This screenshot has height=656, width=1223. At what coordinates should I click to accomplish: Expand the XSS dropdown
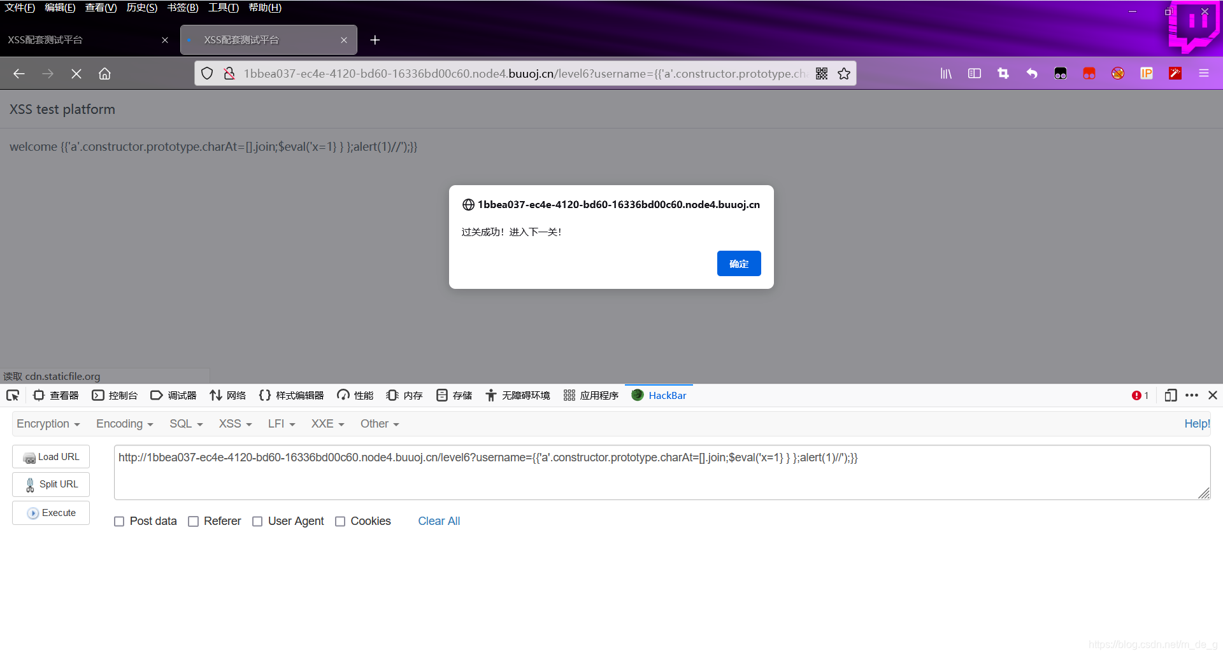[236, 424]
